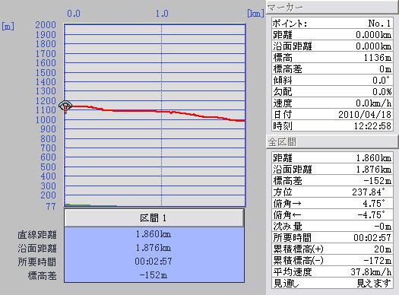The width and height of the screenshot is (399, 295).
Task: Click the 1.0 km label on distance axis
Action: 162,13
